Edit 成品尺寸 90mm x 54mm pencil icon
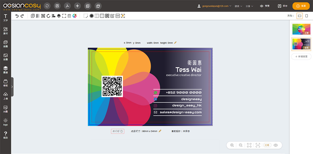 [x=160, y=131]
